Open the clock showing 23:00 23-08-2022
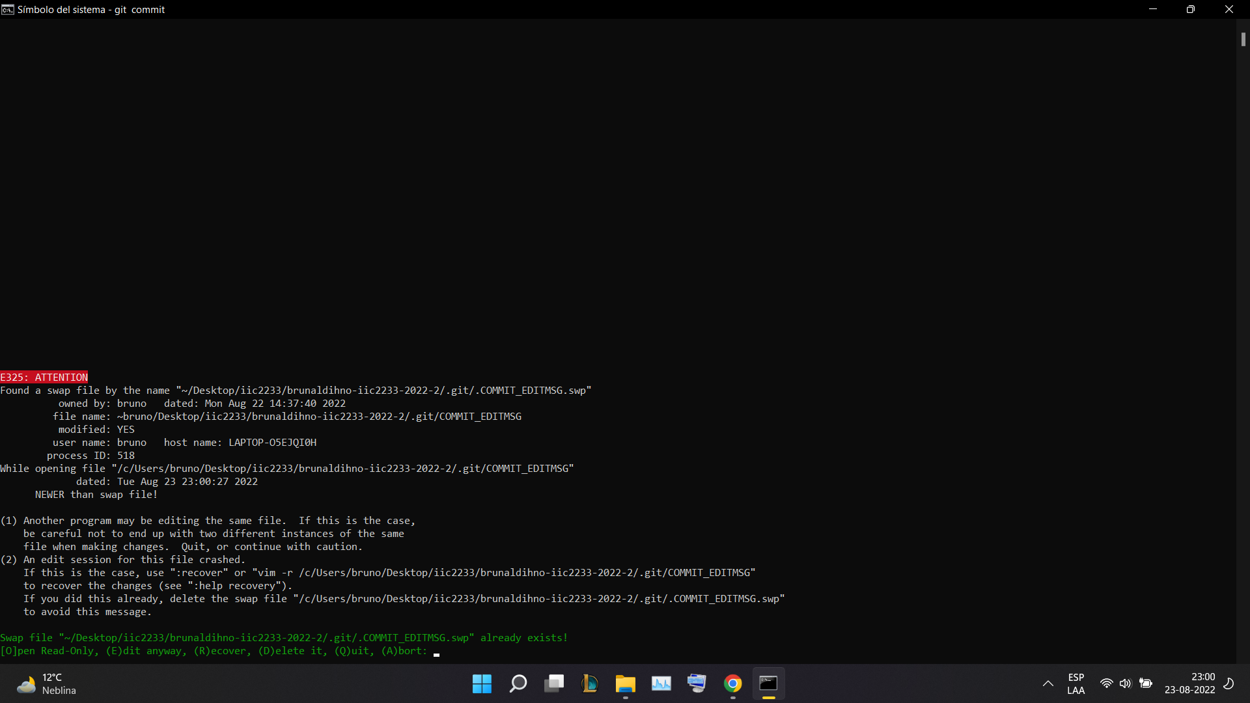 pyautogui.click(x=1190, y=683)
